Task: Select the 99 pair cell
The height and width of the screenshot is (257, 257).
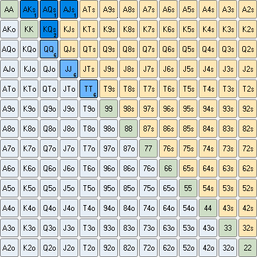Action: click(108, 109)
